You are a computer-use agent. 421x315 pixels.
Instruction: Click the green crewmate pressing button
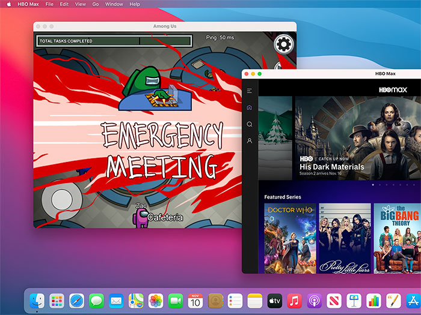click(x=142, y=82)
